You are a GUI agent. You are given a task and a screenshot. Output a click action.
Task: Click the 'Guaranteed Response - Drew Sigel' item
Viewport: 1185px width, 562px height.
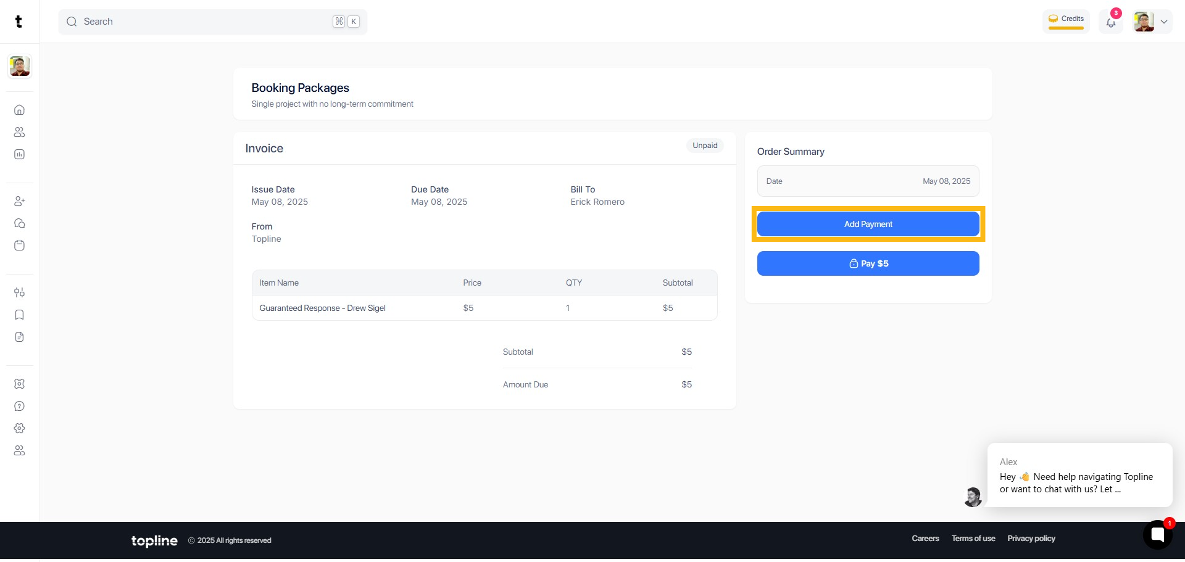coord(322,308)
